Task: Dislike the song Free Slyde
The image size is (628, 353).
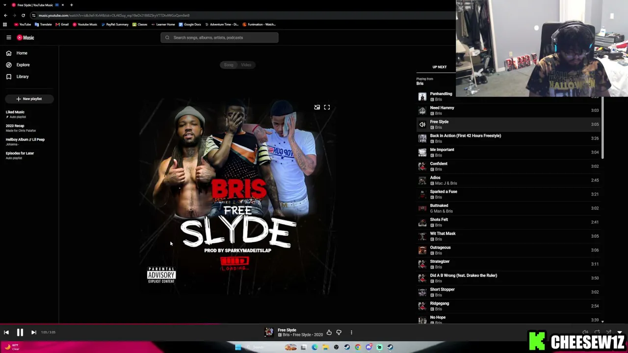Action: pos(339,332)
